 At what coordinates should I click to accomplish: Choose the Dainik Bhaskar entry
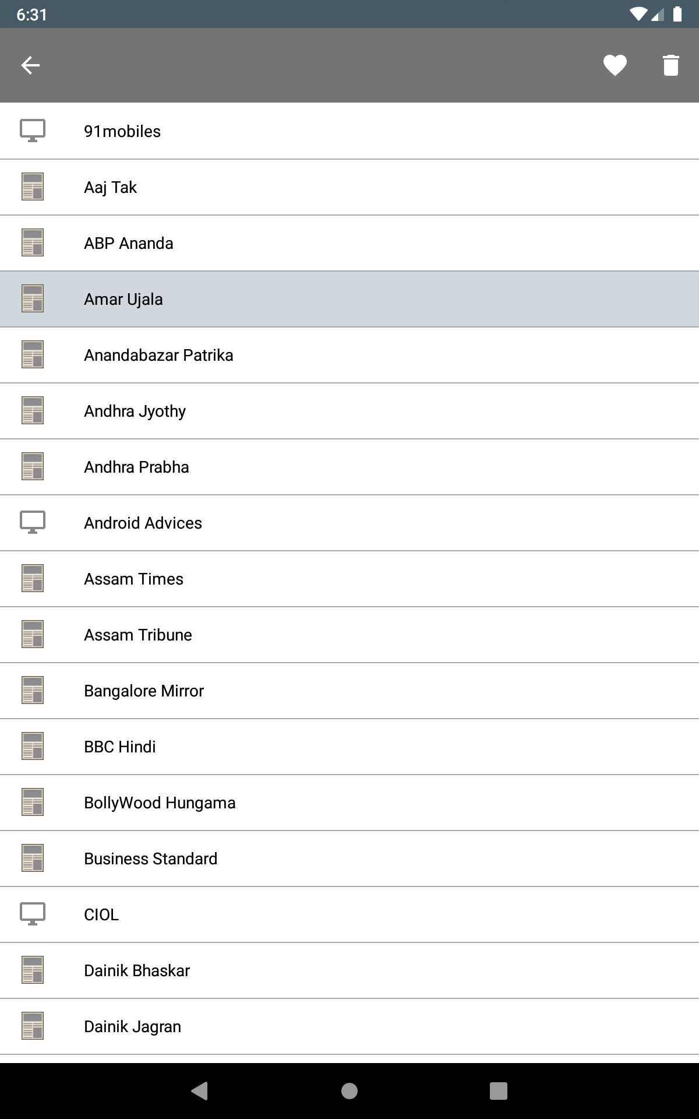coord(349,970)
